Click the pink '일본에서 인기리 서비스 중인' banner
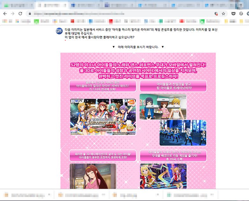249x201 pixels. [x=103, y=86]
